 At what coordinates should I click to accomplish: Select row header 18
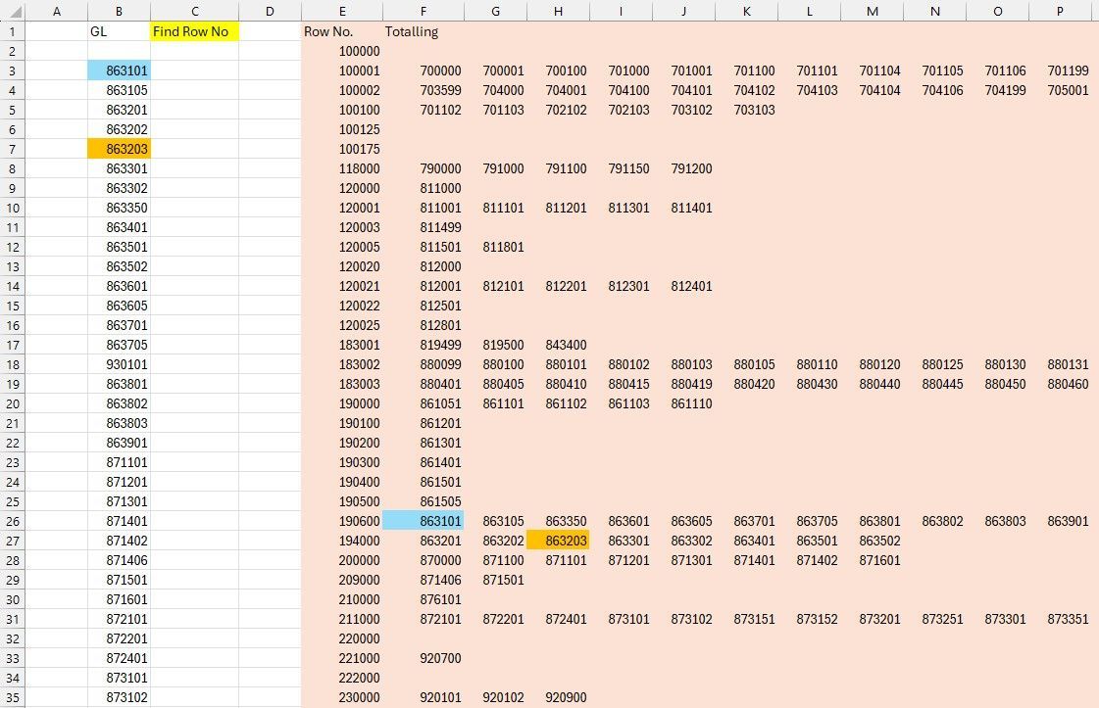[12, 364]
